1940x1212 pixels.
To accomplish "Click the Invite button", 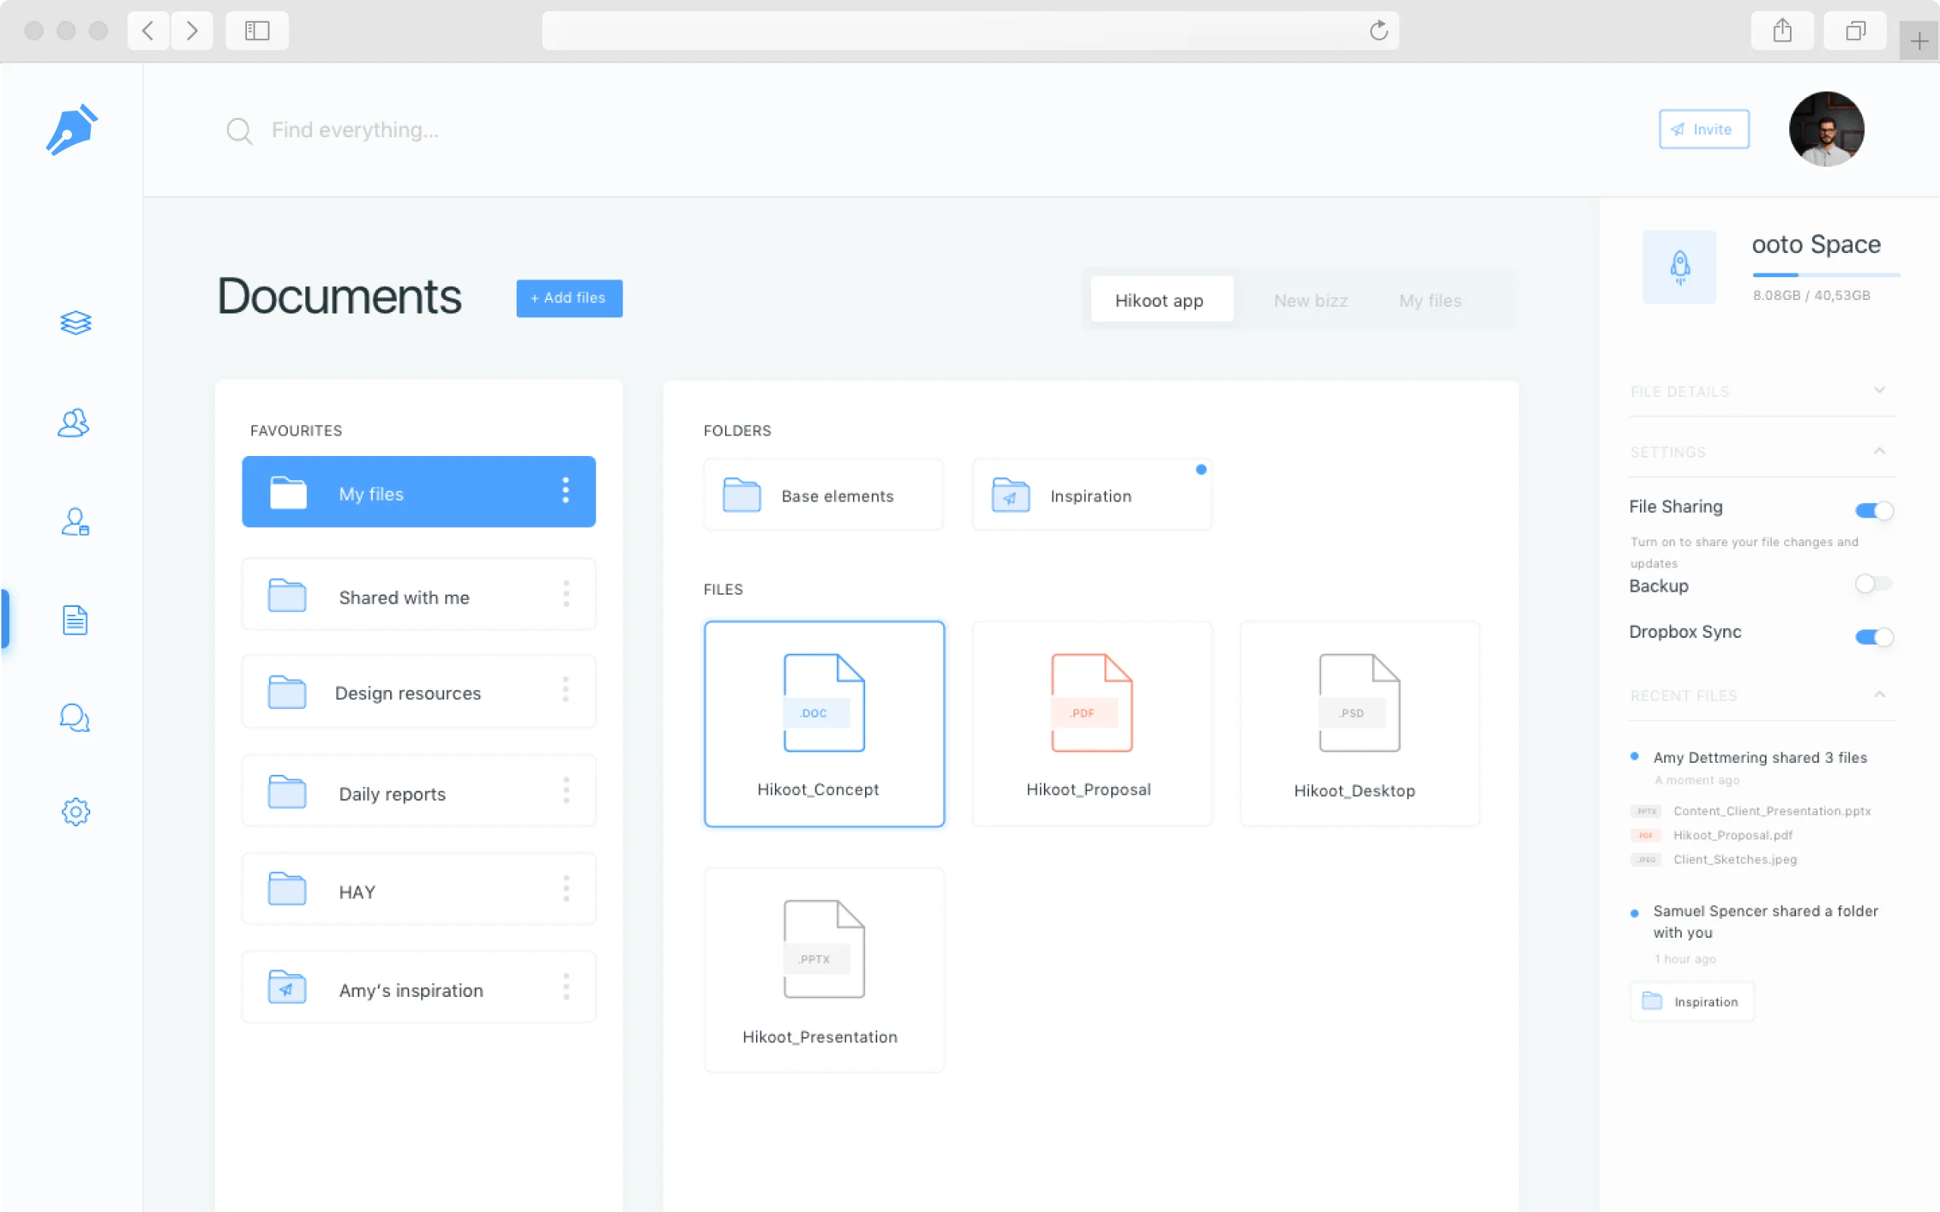I will pos(1703,129).
